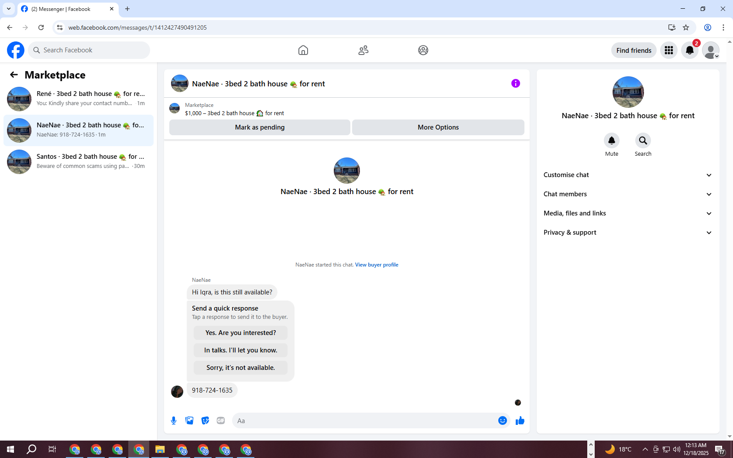Open the Santos conversation in chat list
Screen dimensions: 733x458
79,162
